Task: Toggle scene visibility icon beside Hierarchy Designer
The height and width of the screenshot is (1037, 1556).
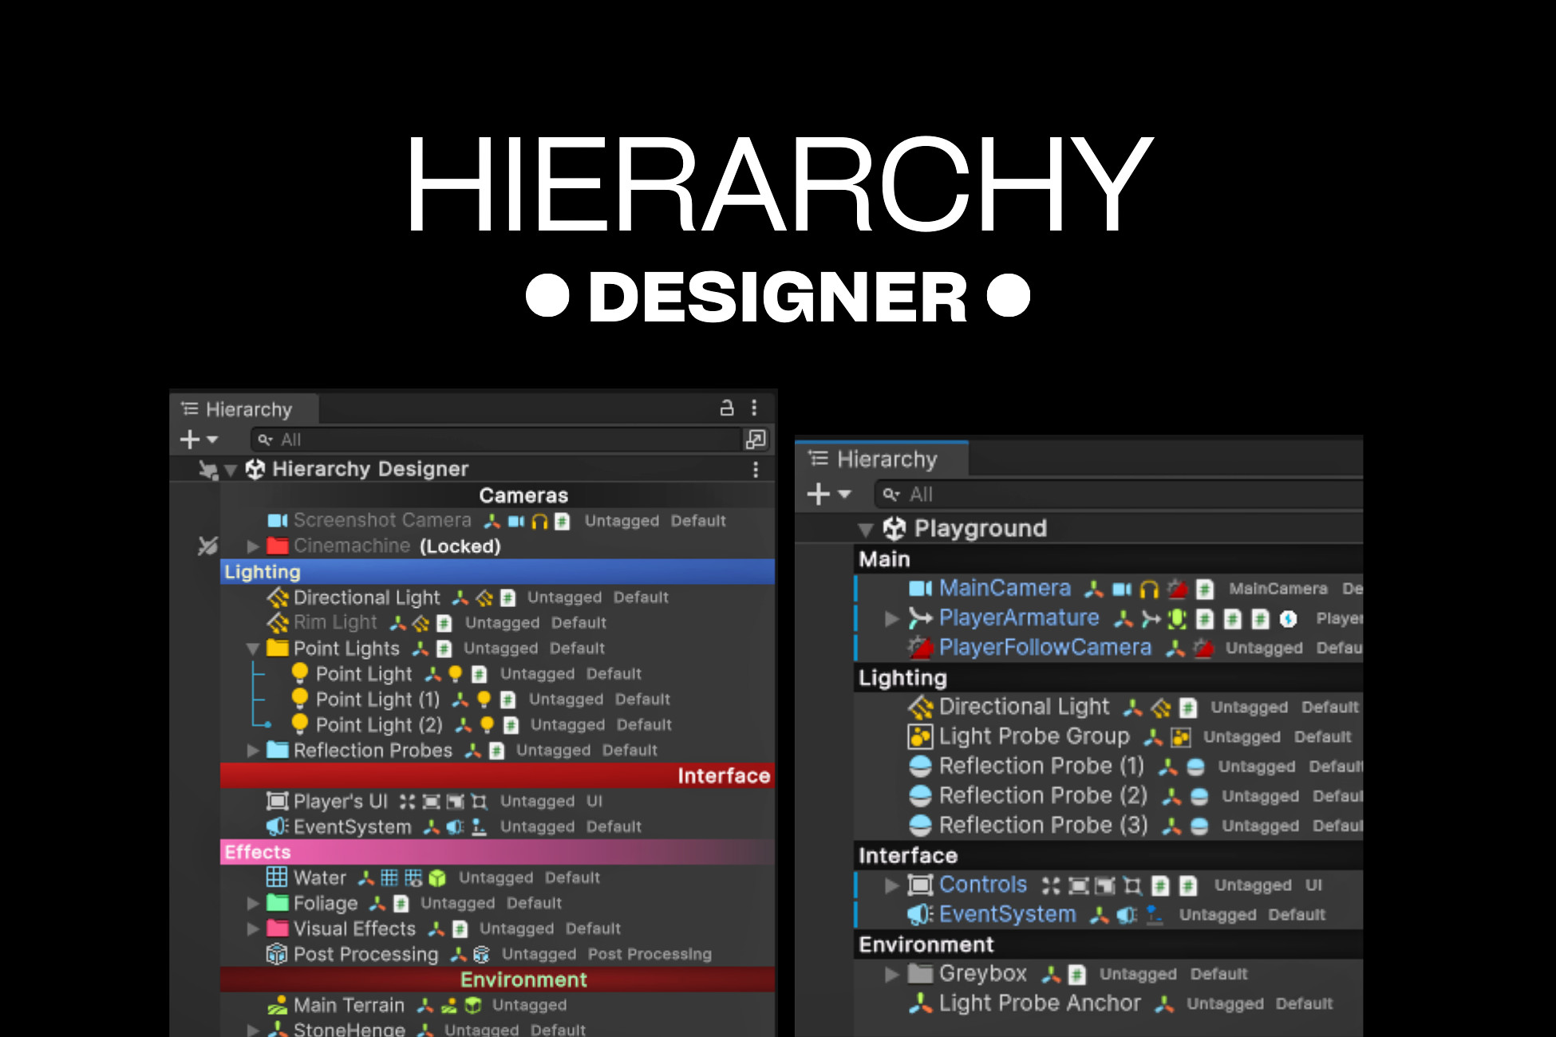Action: coord(208,470)
